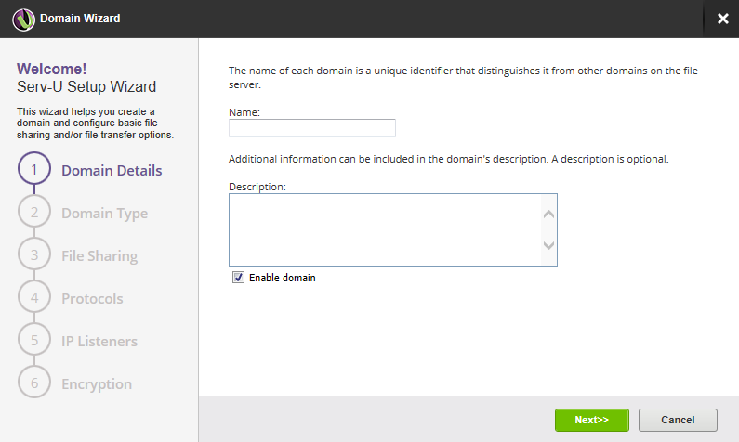Image resolution: width=739 pixels, height=442 pixels.
Task: Select the Domain Details step label
Action: click(112, 171)
